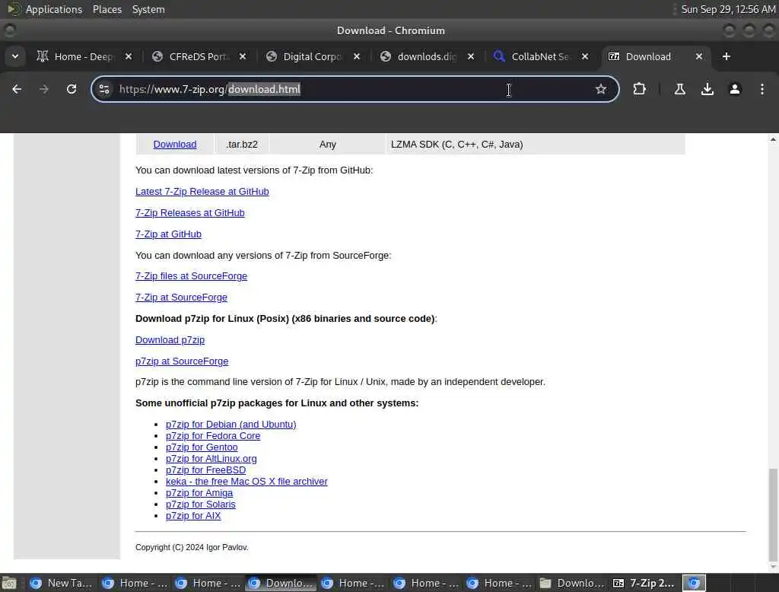Reload the current page
This screenshot has height=592, width=779.
pos(72,89)
